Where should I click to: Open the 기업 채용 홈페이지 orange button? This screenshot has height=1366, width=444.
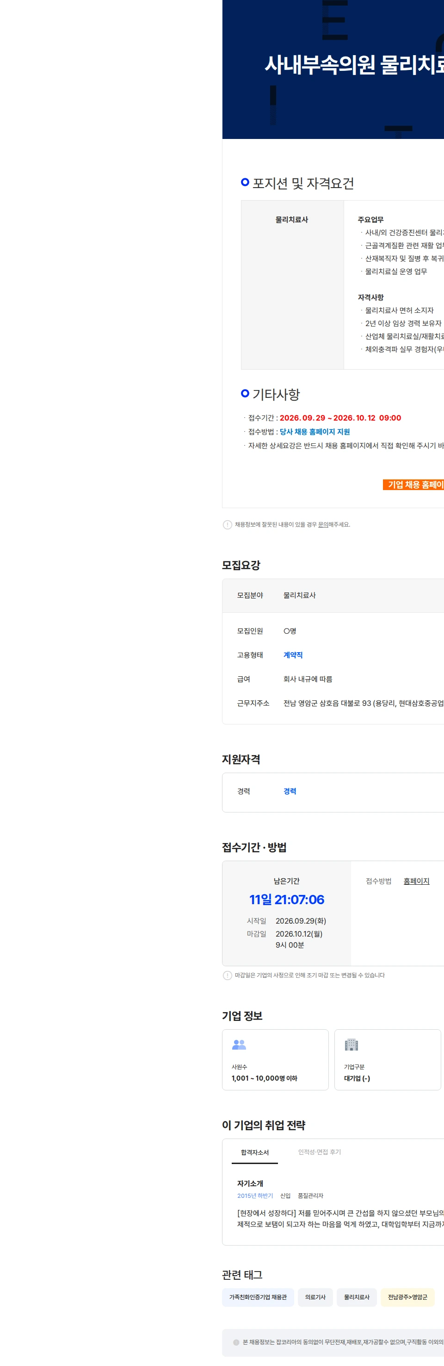[413, 485]
